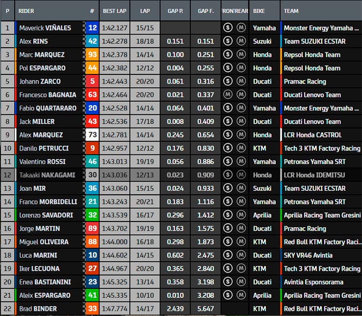
Task: Click front tyre S icon in Lecuona row
Action: pos(227,268)
